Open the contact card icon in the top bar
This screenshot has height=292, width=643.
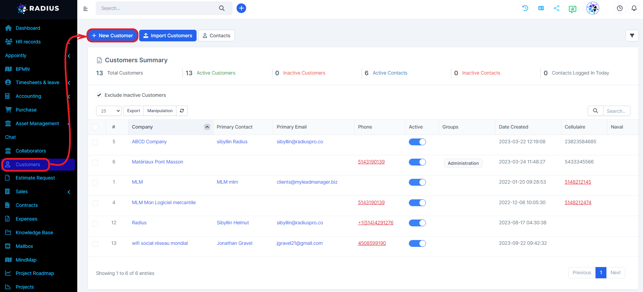541,8
